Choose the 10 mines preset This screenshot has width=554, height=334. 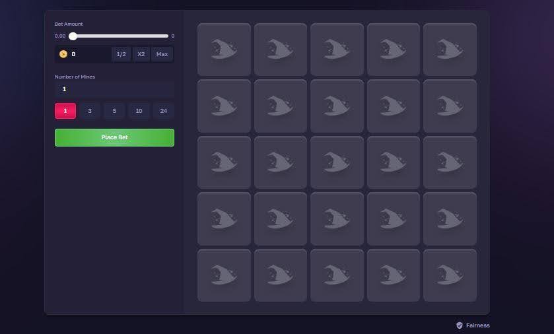139,111
